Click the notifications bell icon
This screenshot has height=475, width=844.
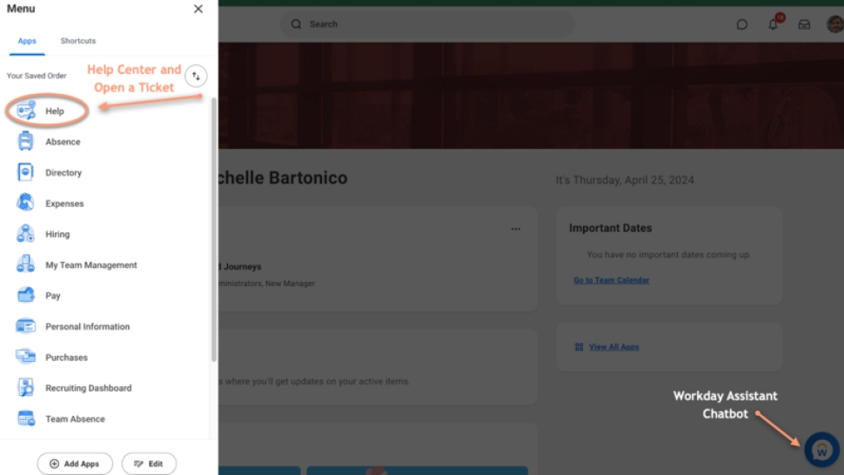[x=773, y=24]
